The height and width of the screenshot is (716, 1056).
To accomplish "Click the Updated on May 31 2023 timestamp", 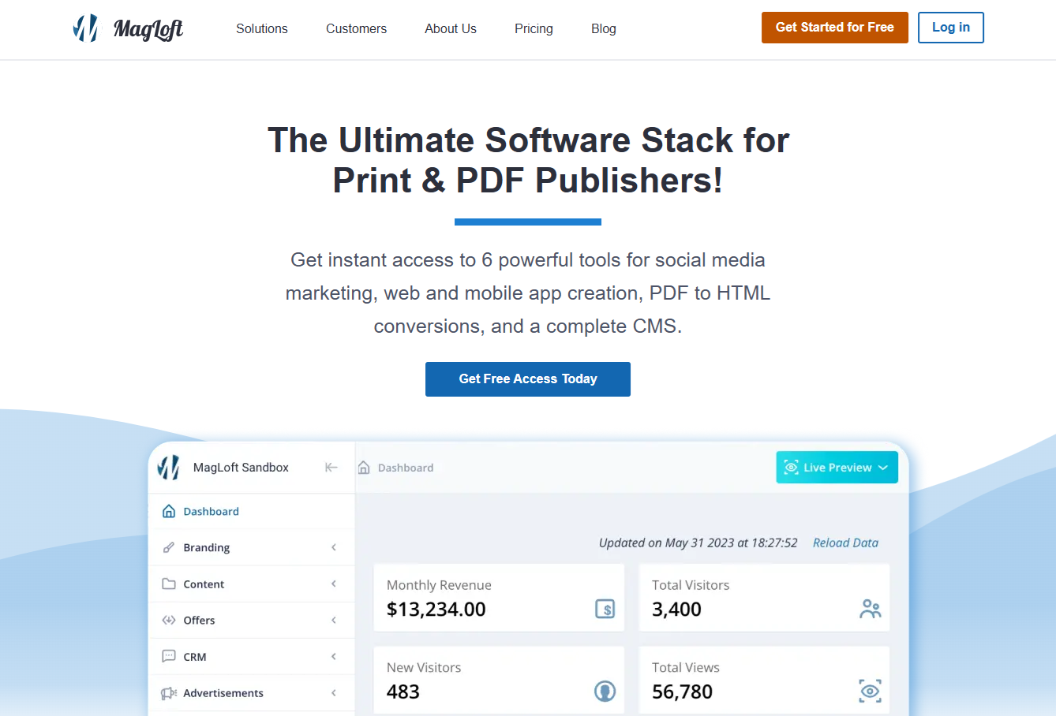I will (x=698, y=543).
